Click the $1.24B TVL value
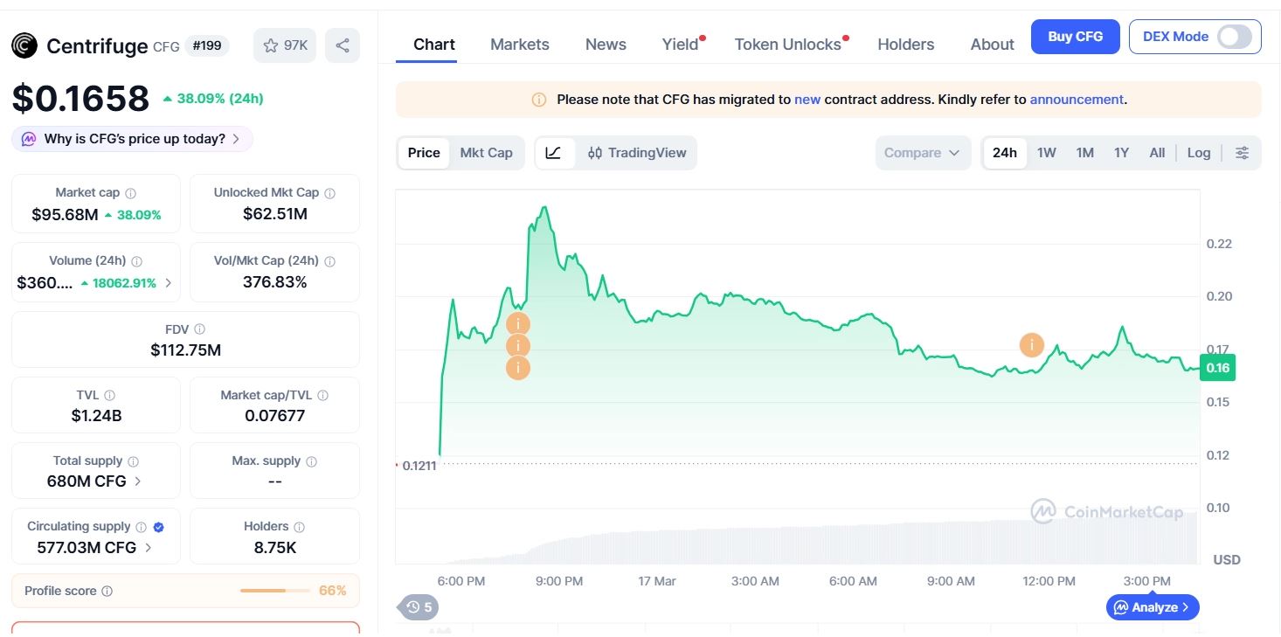The image size is (1281, 637). tap(96, 416)
